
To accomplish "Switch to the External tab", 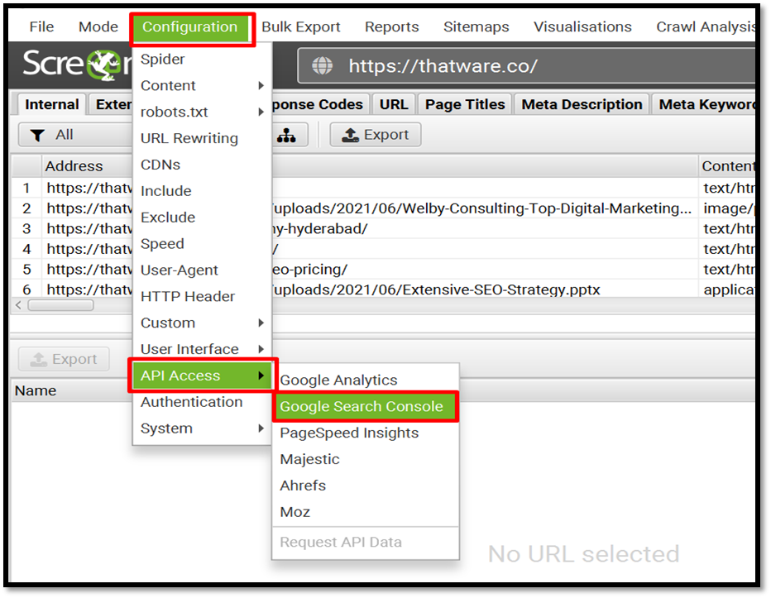I will click(113, 104).
